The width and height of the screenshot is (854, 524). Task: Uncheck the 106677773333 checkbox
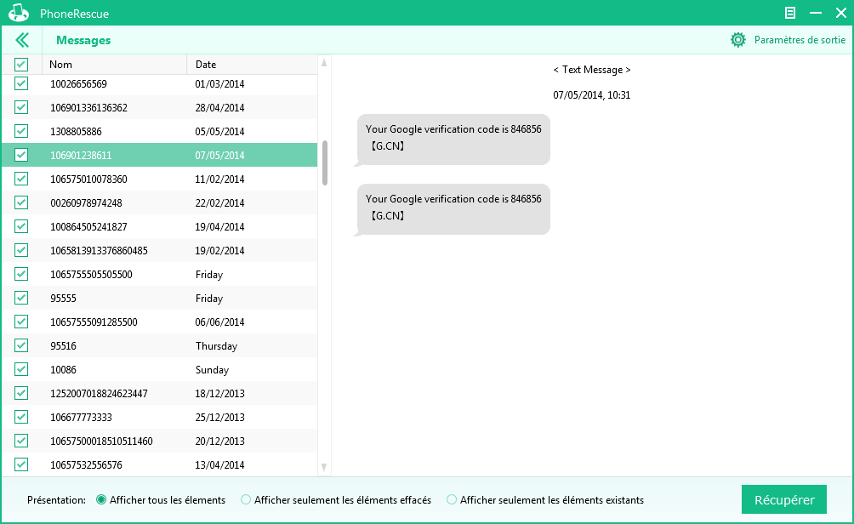21,417
